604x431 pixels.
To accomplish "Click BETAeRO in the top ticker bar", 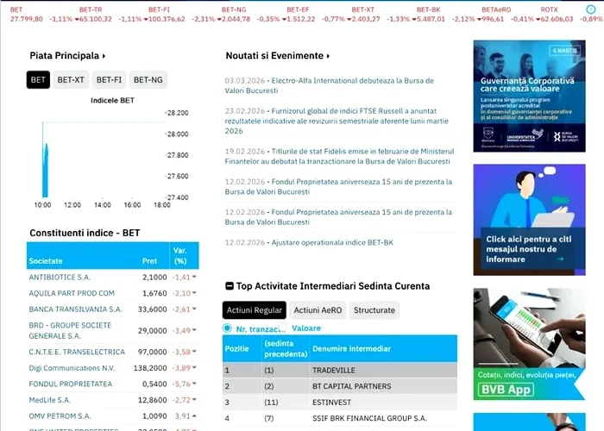I will (x=496, y=9).
